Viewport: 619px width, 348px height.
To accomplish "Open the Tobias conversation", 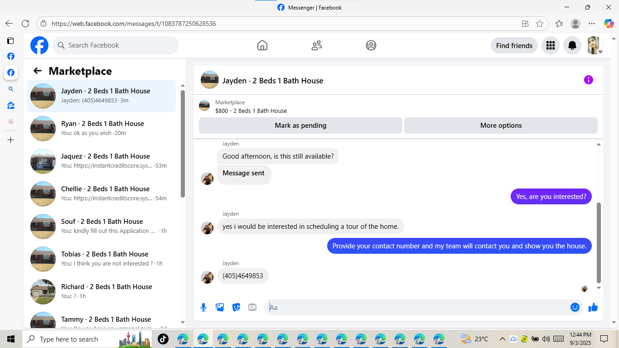I will coord(101,259).
